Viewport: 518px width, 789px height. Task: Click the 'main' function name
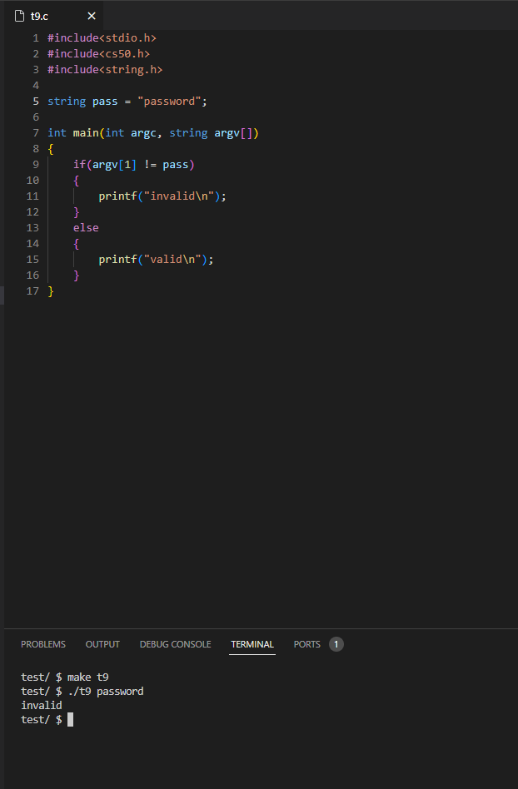[x=86, y=133]
